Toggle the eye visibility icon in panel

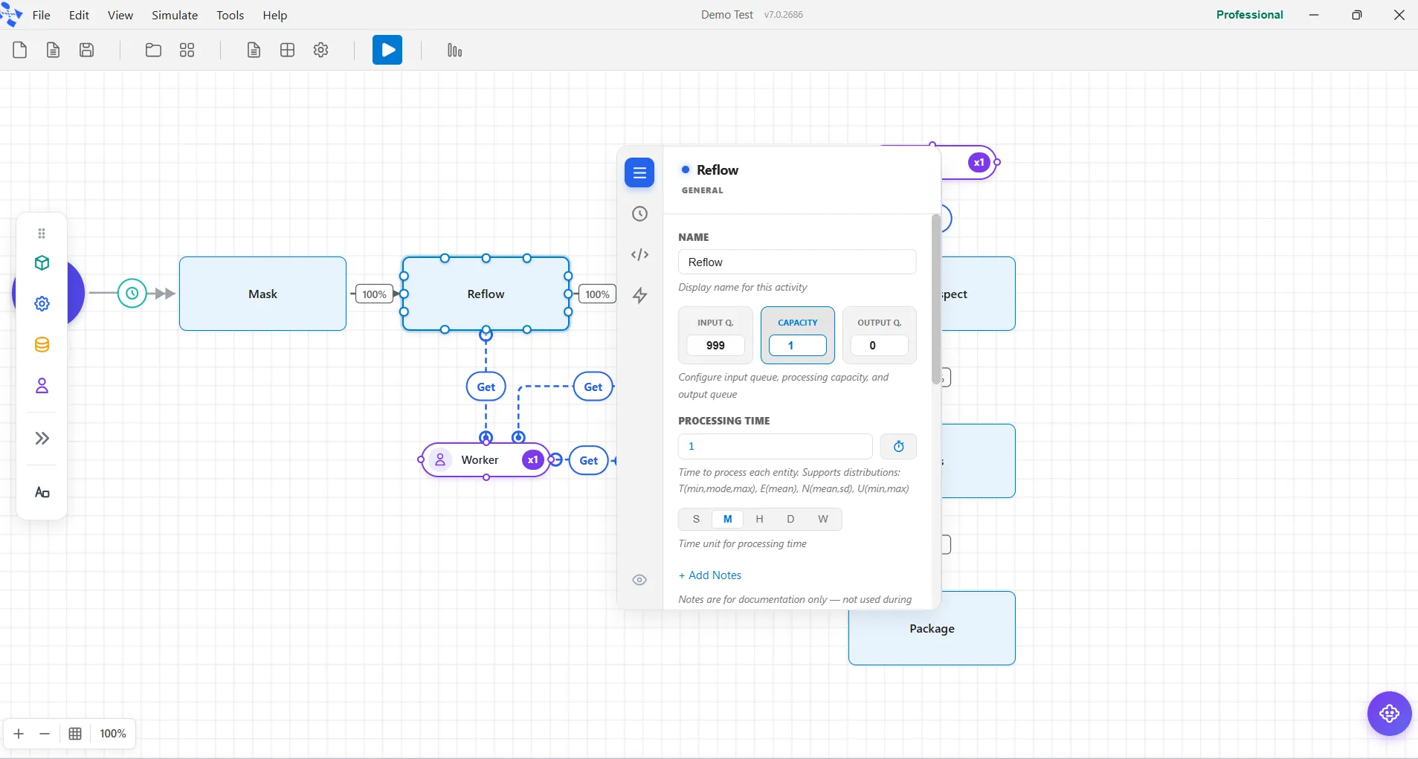coord(639,580)
